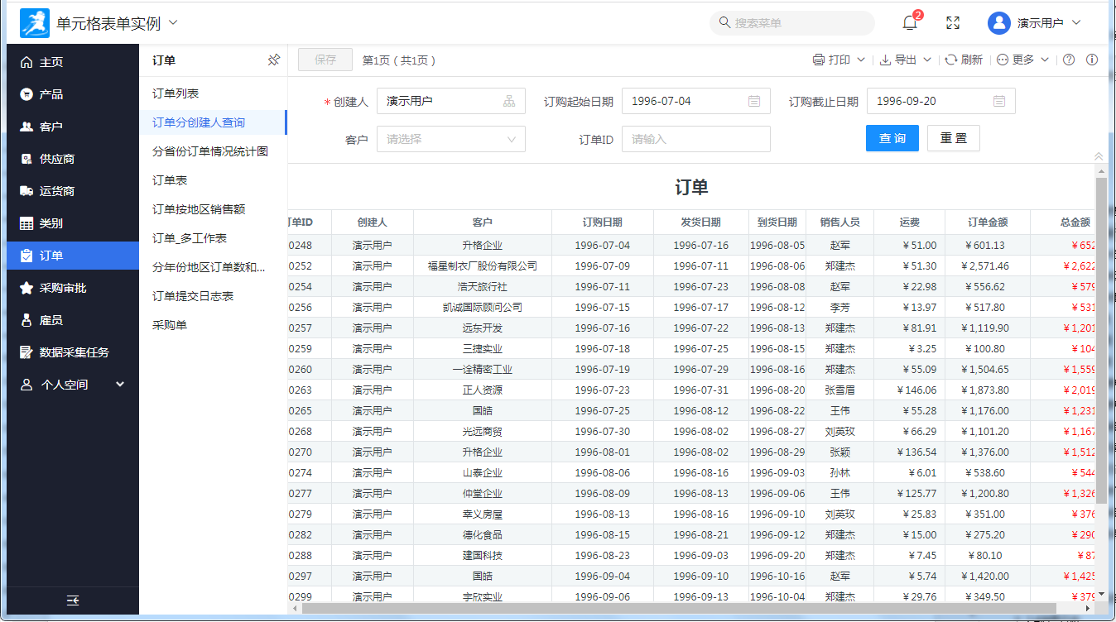Screen dimensions: 1116x622
Task: Click the notification bell icon
Action: [x=910, y=23]
